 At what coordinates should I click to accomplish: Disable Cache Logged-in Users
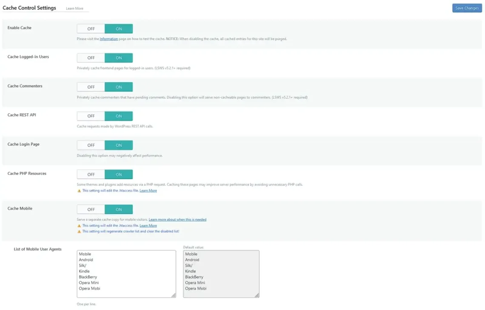(x=90, y=57)
